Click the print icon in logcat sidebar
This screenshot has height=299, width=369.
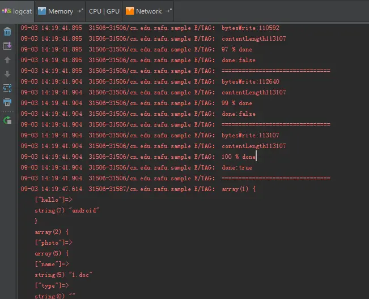coord(7,102)
